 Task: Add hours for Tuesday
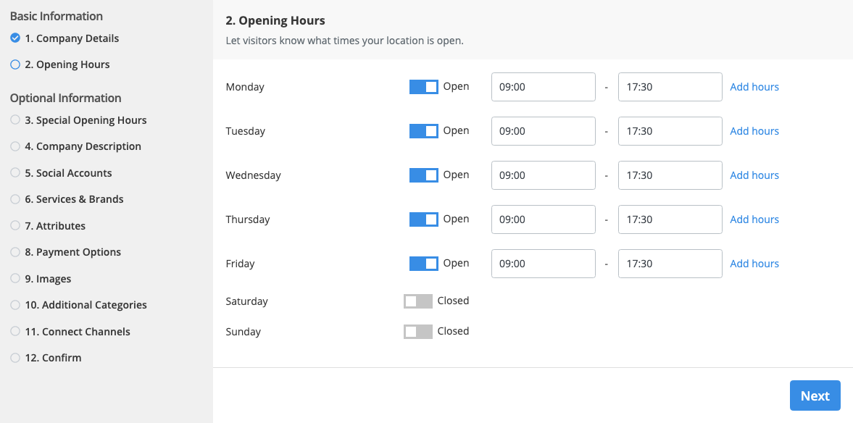[x=754, y=131]
